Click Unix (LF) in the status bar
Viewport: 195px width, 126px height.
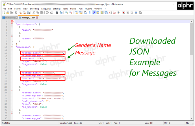(149, 123)
